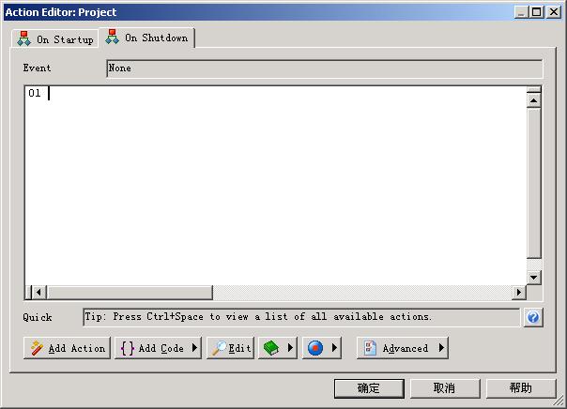The width and height of the screenshot is (567, 409).
Task: Open the Add Code dropdown menu
Action: (x=158, y=348)
